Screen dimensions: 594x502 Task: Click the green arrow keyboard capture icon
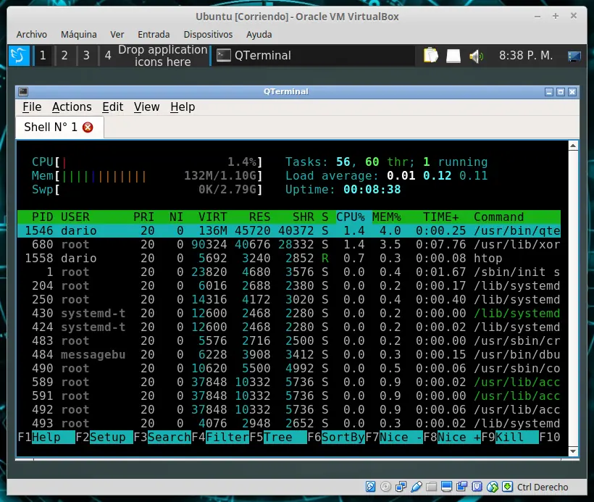(x=507, y=487)
